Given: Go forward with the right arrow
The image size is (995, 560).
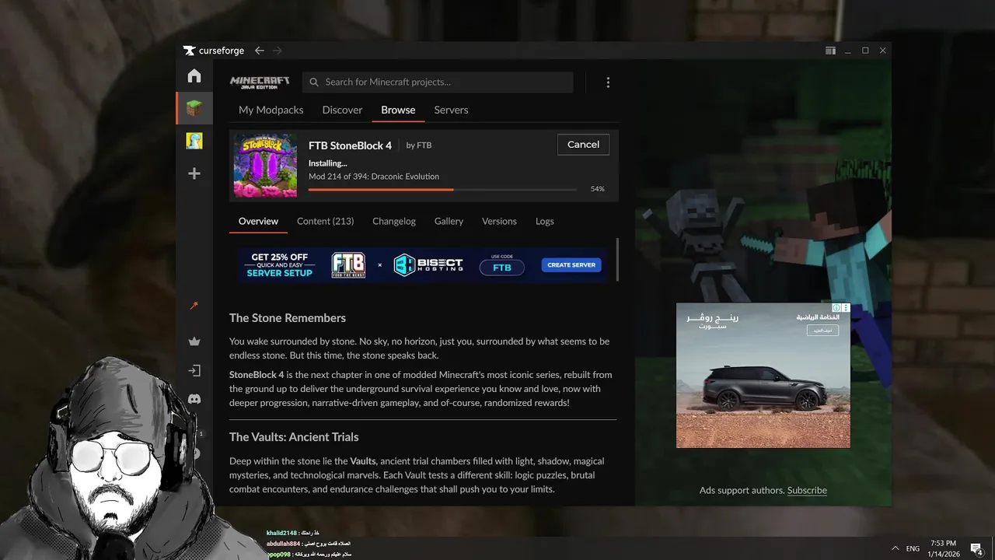Looking at the screenshot, I should tap(278, 51).
